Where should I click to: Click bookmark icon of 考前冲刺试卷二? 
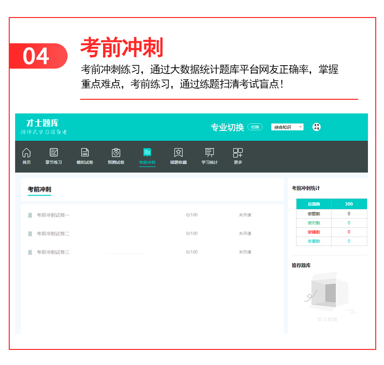[30, 234]
